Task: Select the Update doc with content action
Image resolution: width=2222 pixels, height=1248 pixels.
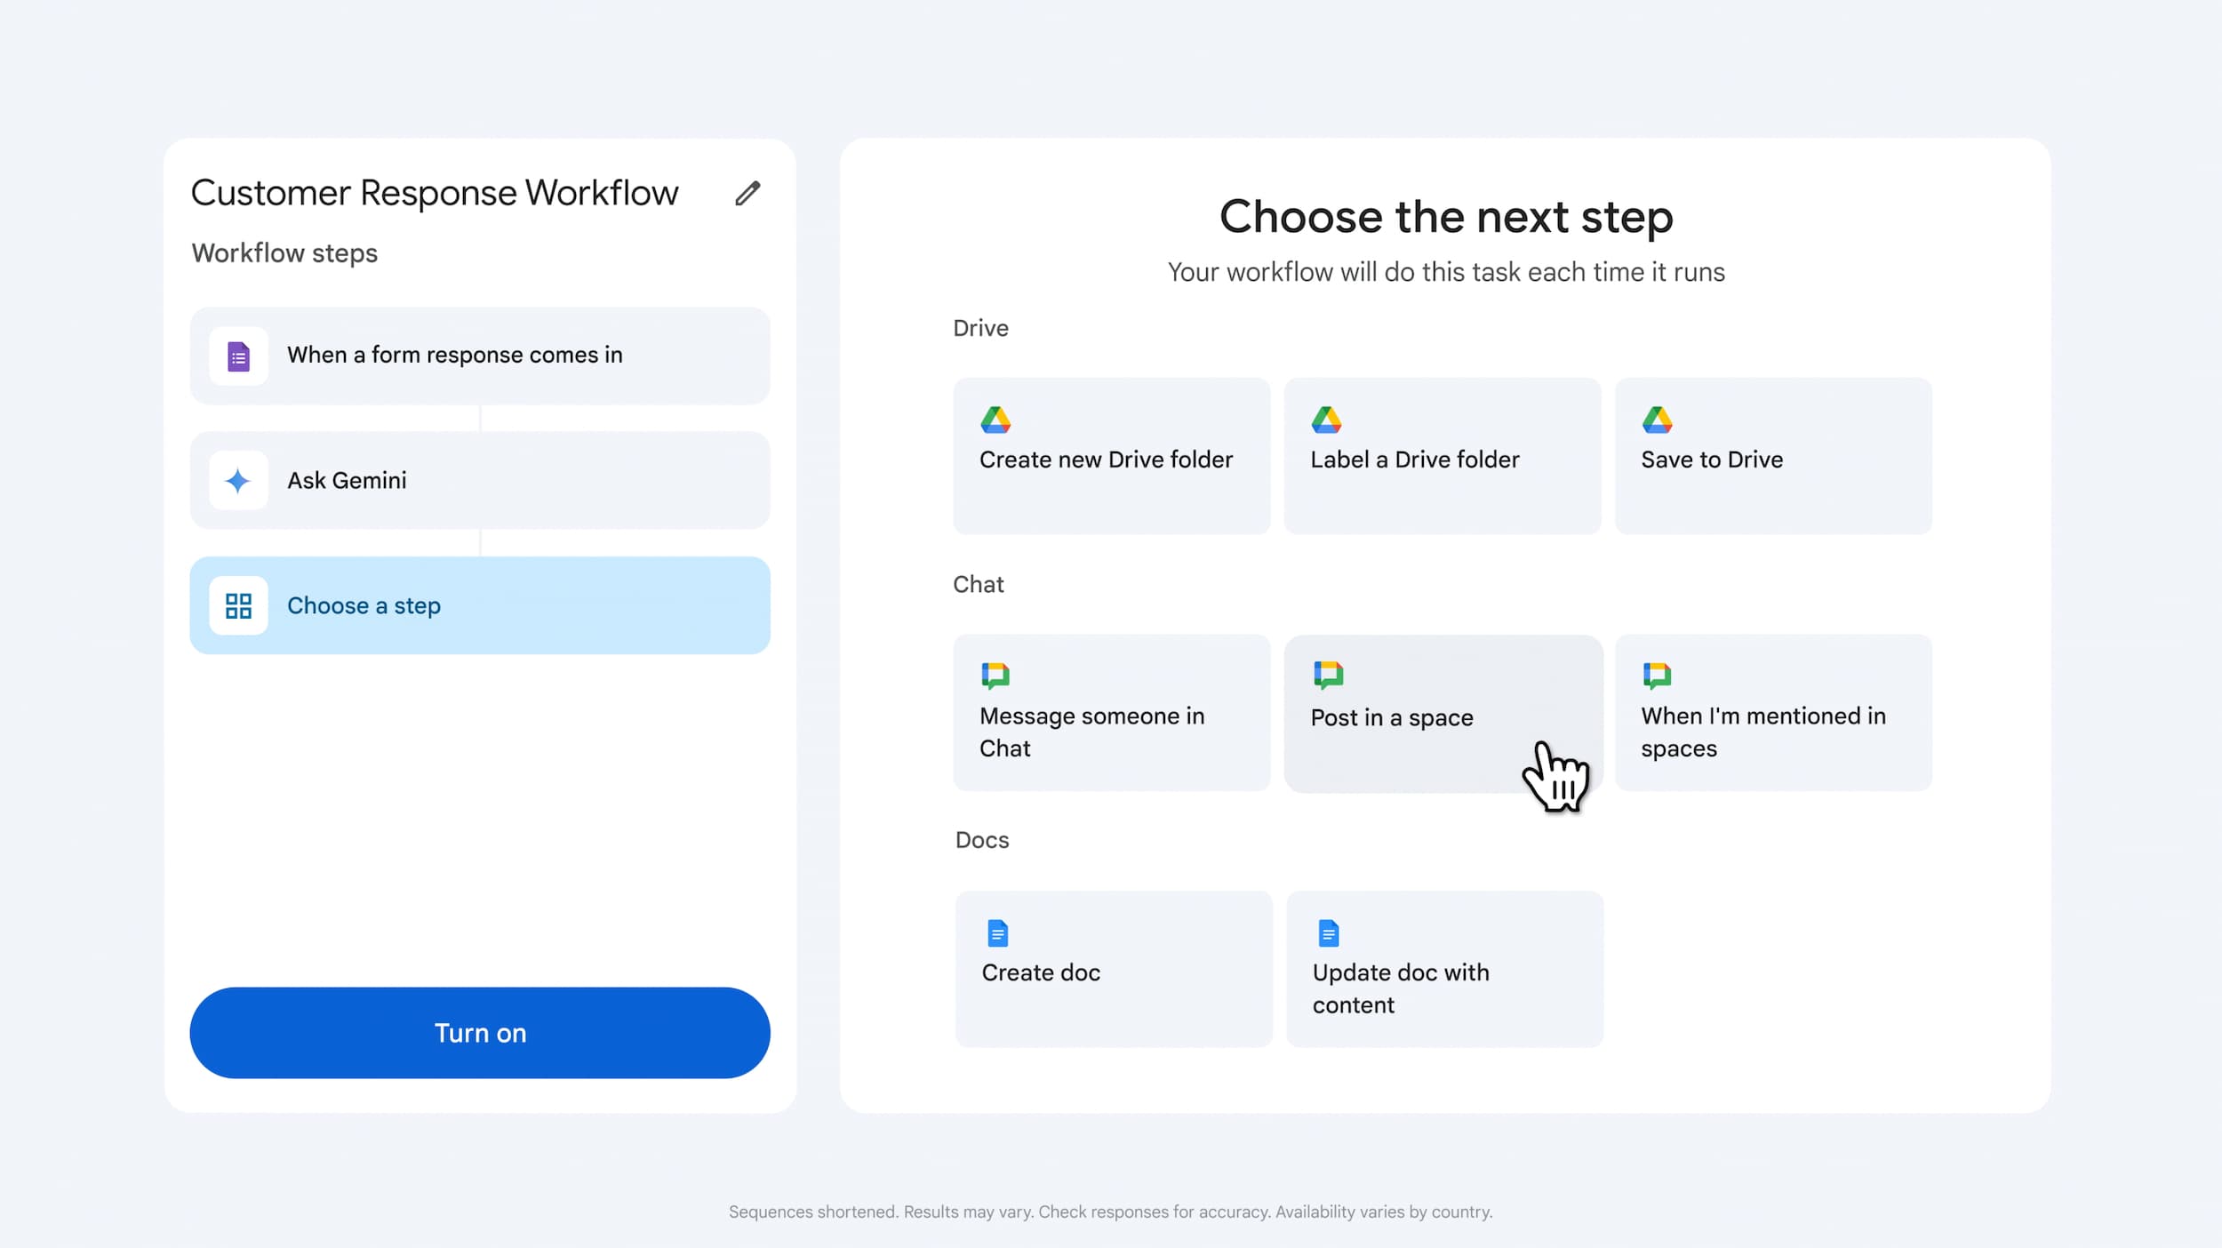Action: 1443,969
